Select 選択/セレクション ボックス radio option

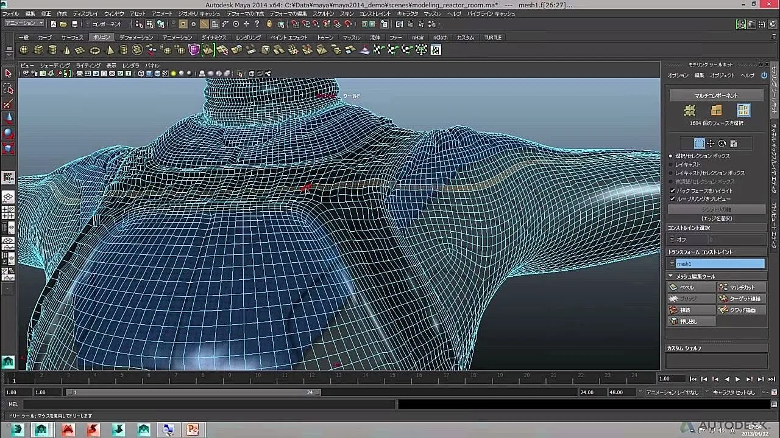point(670,156)
